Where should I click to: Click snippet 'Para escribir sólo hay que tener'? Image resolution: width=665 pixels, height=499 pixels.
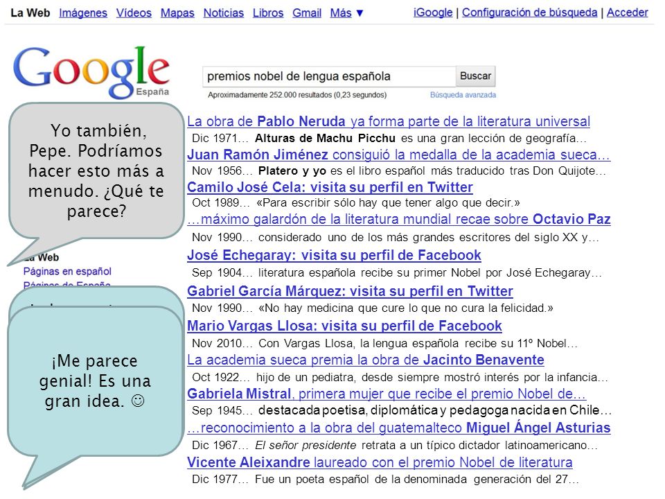(x=356, y=203)
